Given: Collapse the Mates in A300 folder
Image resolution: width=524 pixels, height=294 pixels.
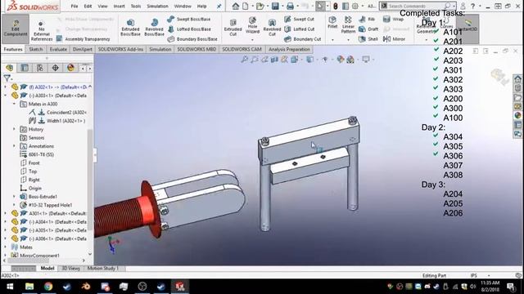Looking at the screenshot, I should tap(15, 104).
